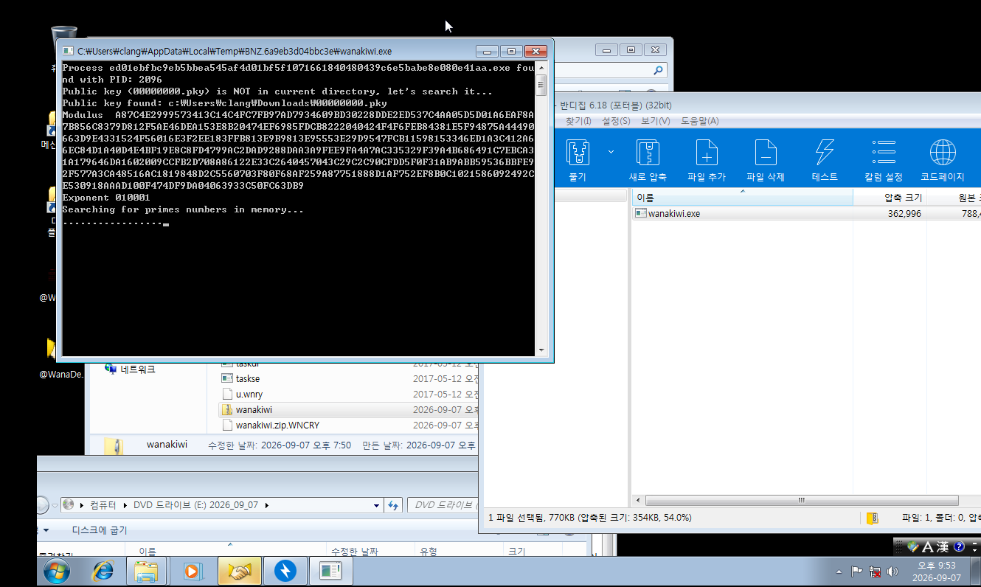Screen dimensions: 981x587
Task: Open the Windows Start menu
Action: pyautogui.click(x=57, y=571)
